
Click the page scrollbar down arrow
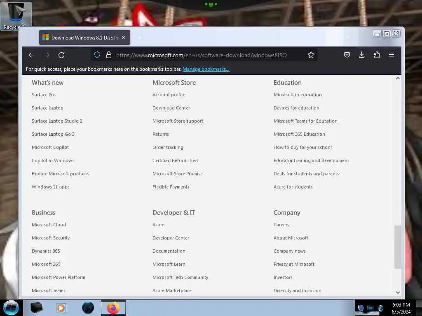398,293
